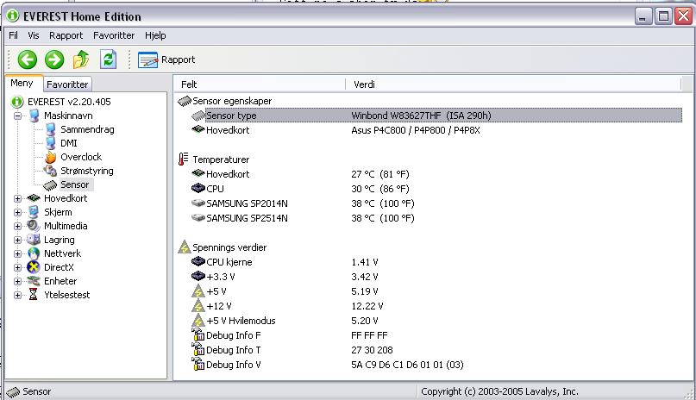Expand the Ytelsestest tree node
Screen dimensions: 696x400
(18, 295)
